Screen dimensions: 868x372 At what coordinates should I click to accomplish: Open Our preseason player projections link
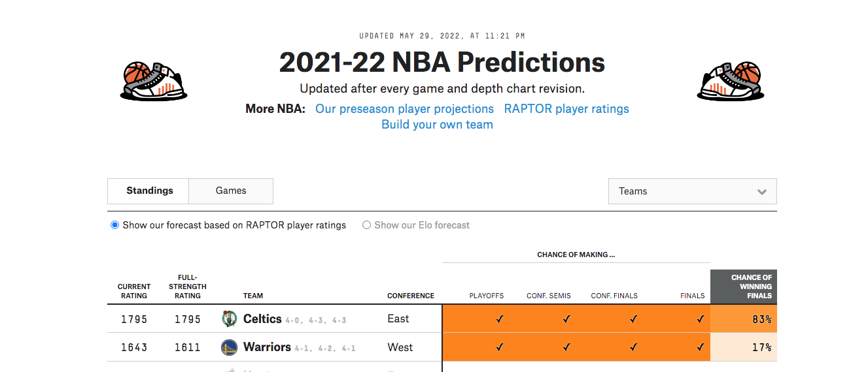pos(404,109)
